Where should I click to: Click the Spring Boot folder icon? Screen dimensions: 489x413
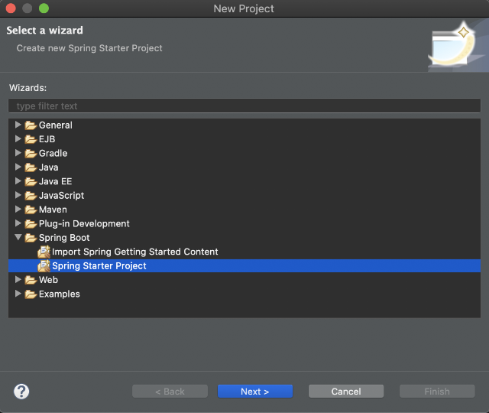click(x=31, y=238)
